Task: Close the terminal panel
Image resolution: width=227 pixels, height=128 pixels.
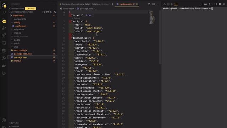Action: pos(224,4)
